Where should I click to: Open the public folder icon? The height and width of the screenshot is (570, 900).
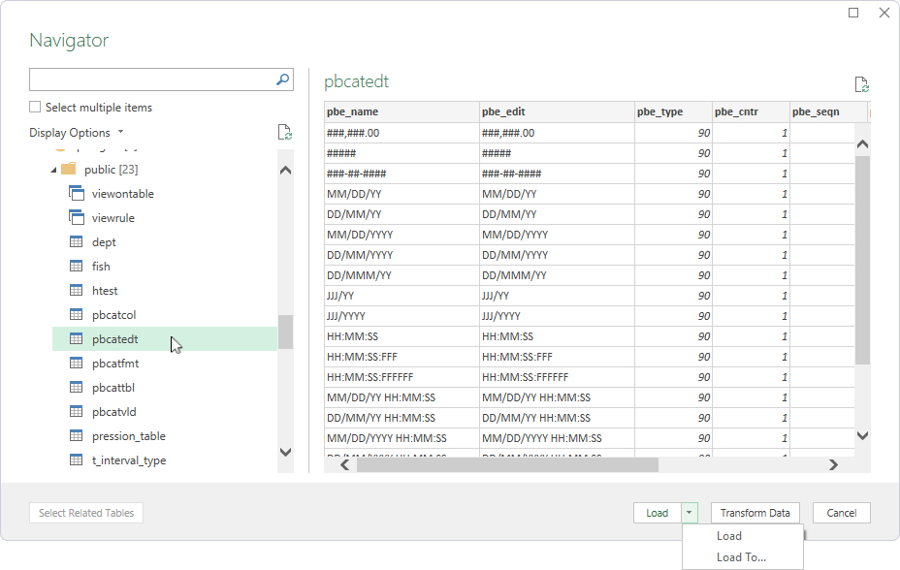(68, 169)
